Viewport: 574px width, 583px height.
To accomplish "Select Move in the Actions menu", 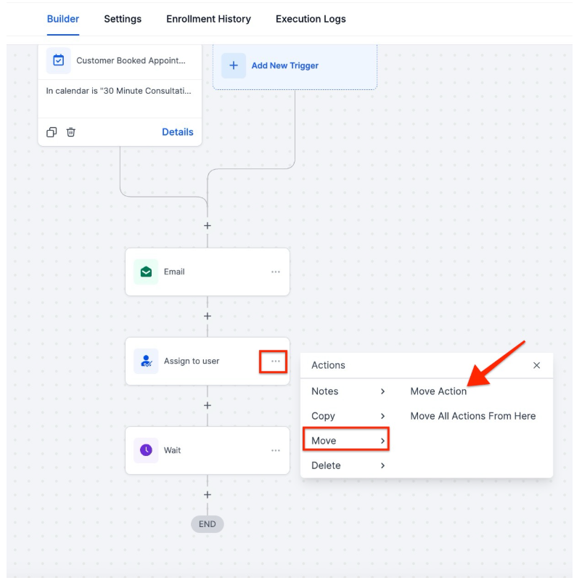I will (345, 441).
